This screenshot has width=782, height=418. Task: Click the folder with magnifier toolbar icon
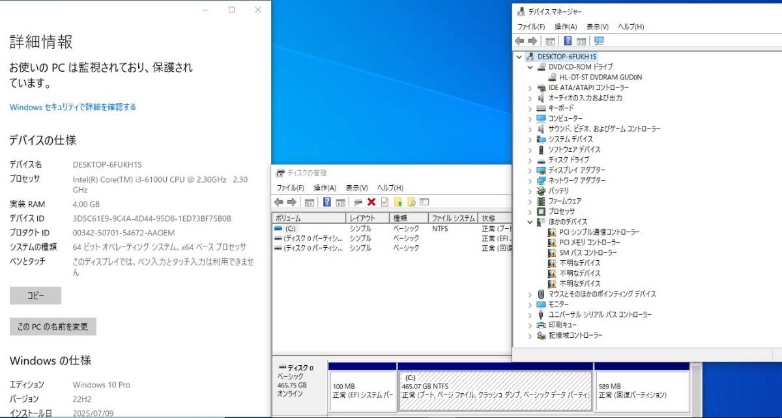click(411, 202)
